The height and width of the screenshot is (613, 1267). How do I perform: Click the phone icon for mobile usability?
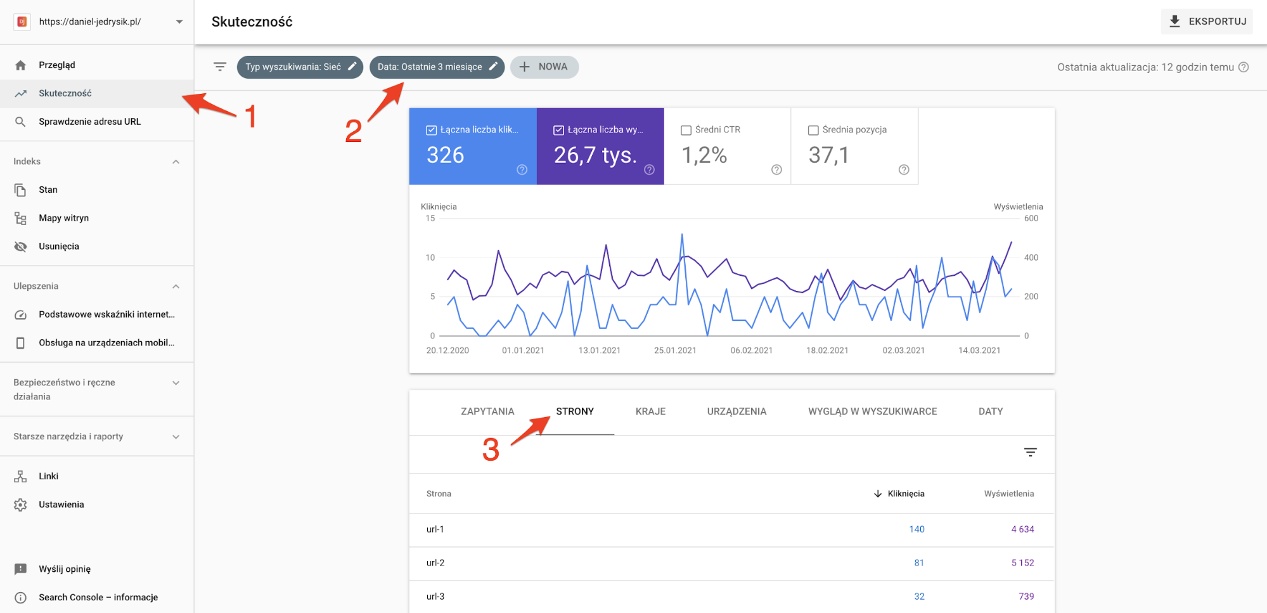[x=20, y=343]
